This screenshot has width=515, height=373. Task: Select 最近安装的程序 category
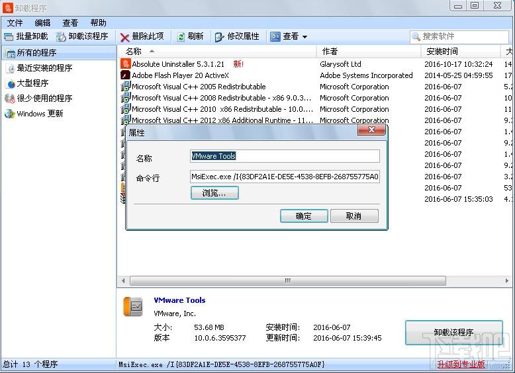[44, 68]
